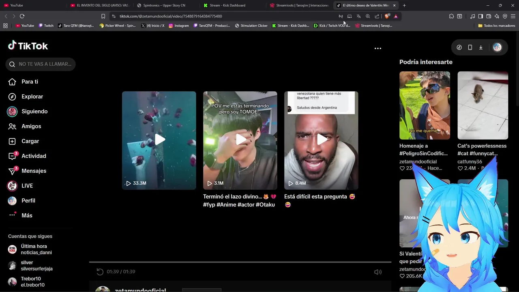Open the tab apps grid icon in bookmarks bar

click(x=5, y=26)
